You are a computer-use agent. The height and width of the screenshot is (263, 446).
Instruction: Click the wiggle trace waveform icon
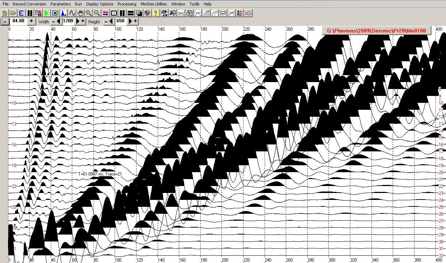[x=72, y=13]
